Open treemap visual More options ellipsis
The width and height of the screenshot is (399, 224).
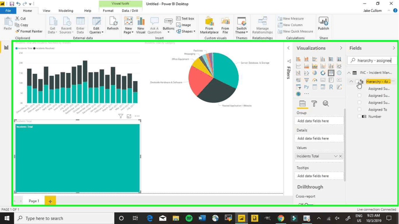(137, 116)
